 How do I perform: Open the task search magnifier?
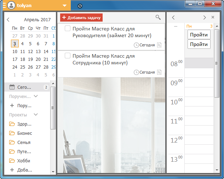click(x=158, y=17)
